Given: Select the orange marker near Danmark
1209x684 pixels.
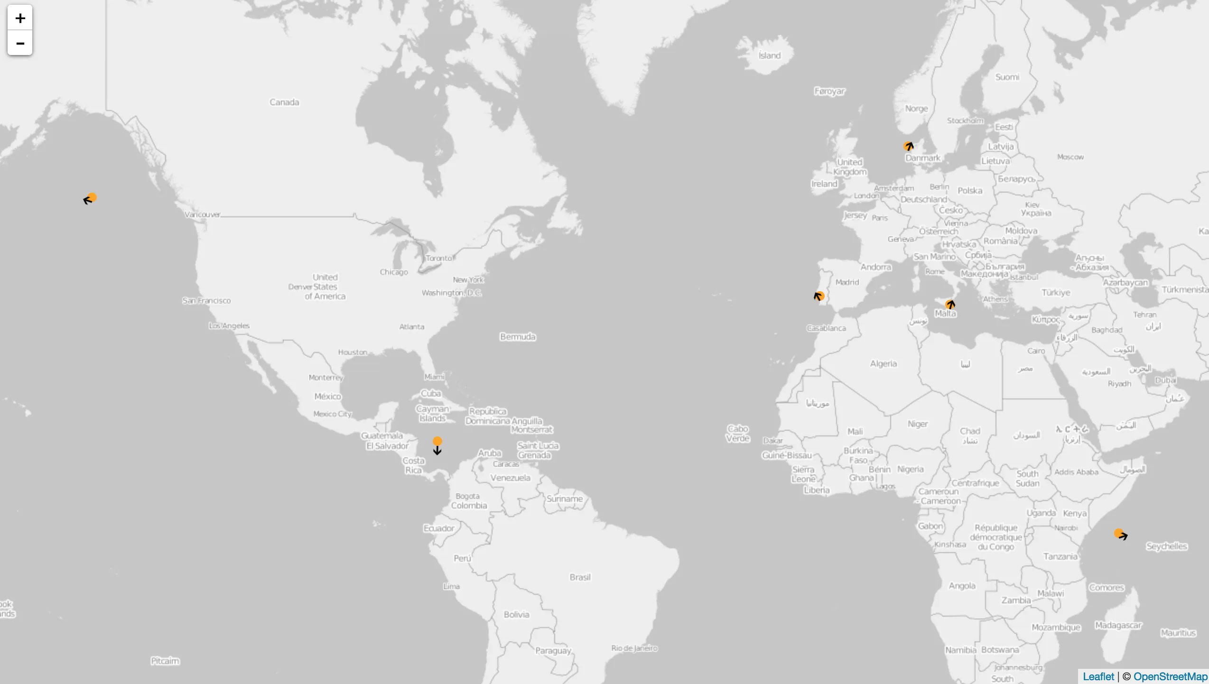Looking at the screenshot, I should click(x=908, y=146).
